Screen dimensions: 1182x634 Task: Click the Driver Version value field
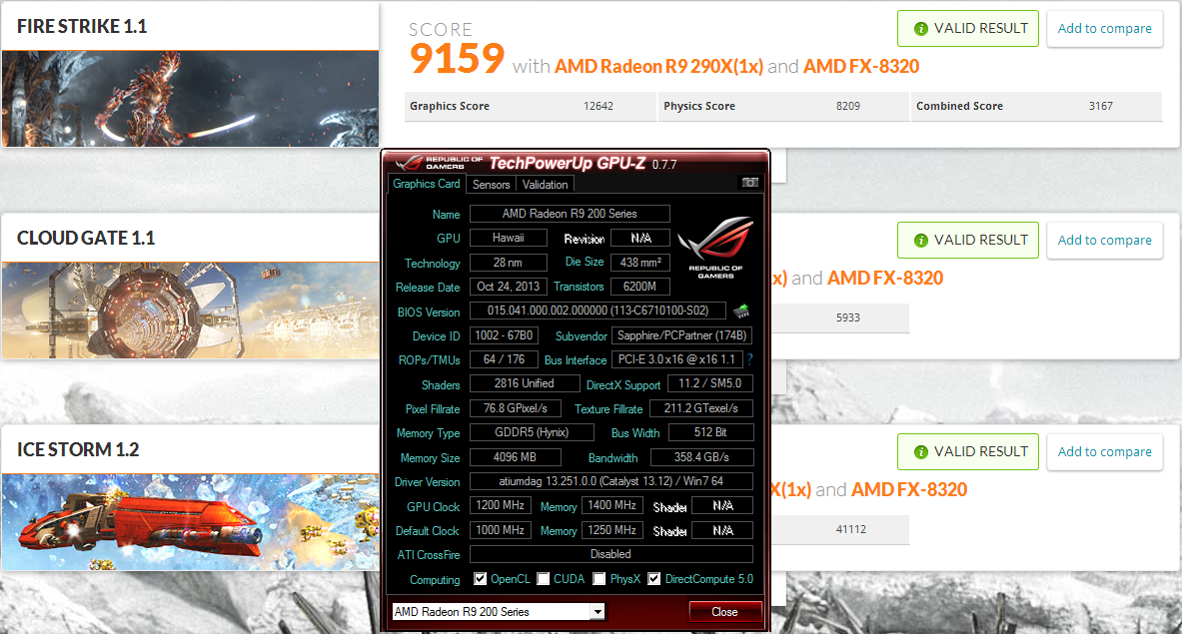tap(610, 481)
